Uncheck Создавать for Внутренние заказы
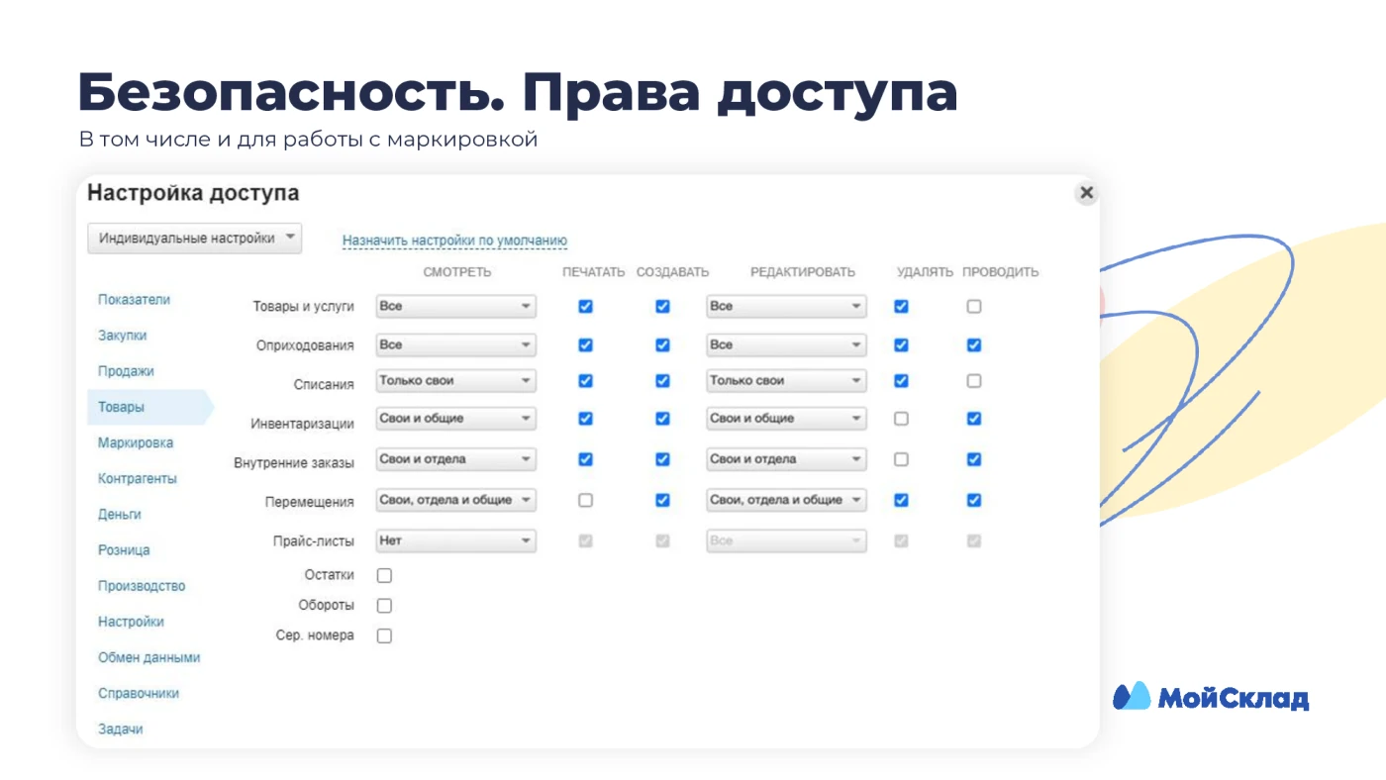Viewport: 1386px width, 780px height. pyautogui.click(x=662, y=459)
